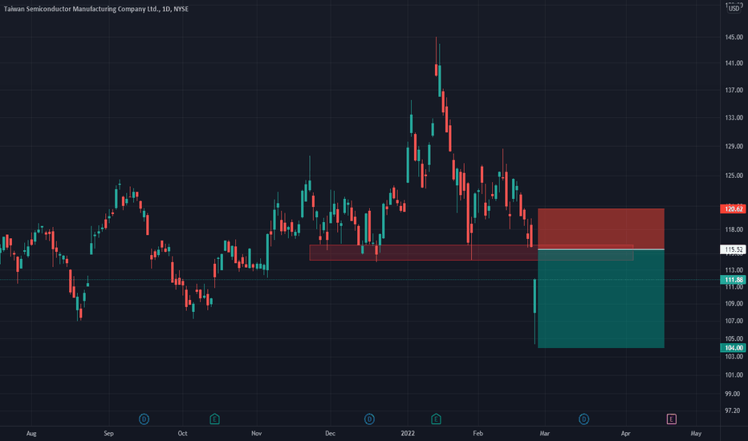The height and width of the screenshot is (441, 748).
Task: Click the USD currency button
Action: click(734, 8)
